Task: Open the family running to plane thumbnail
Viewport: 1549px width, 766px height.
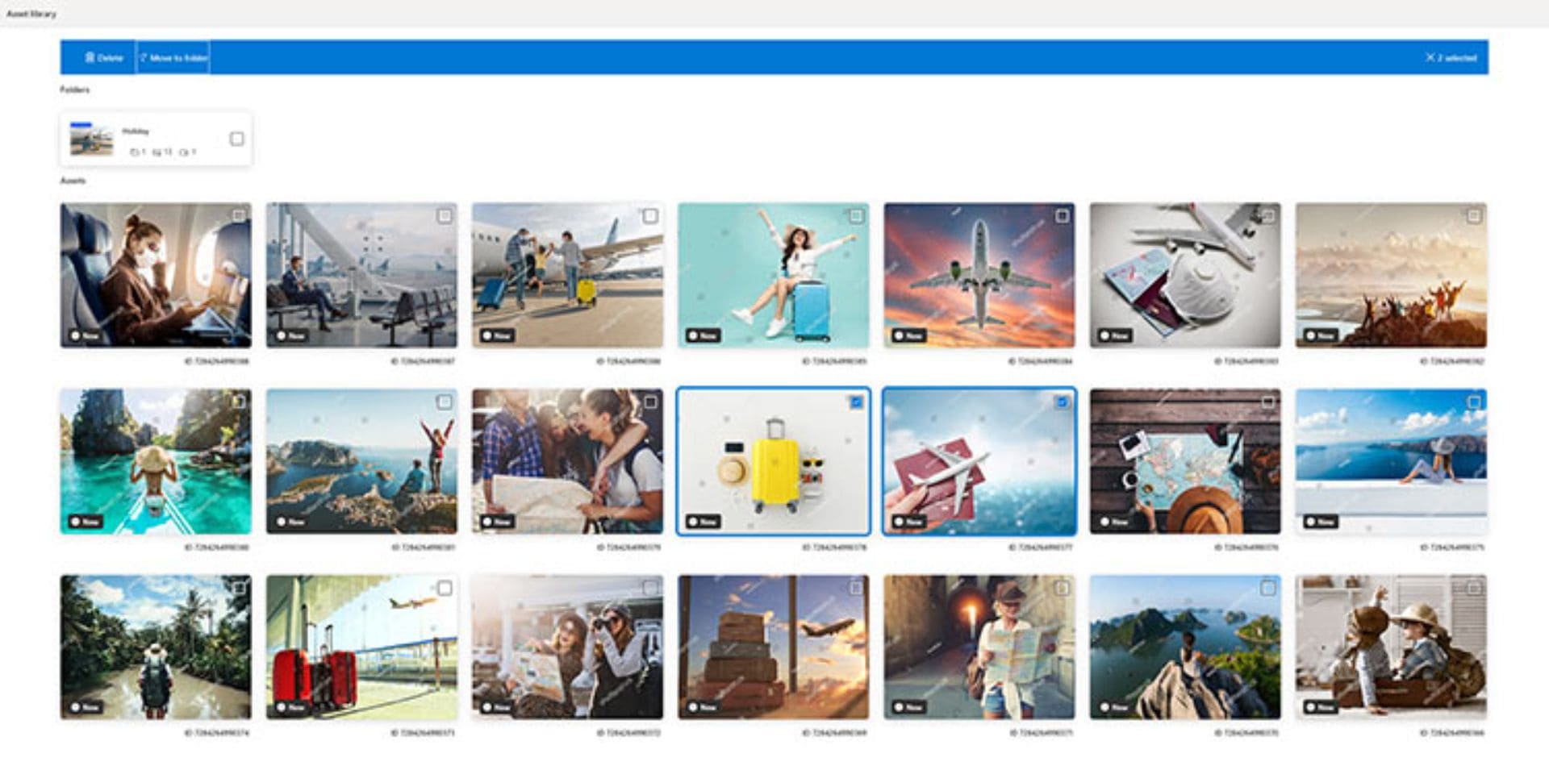Action: [x=567, y=274]
